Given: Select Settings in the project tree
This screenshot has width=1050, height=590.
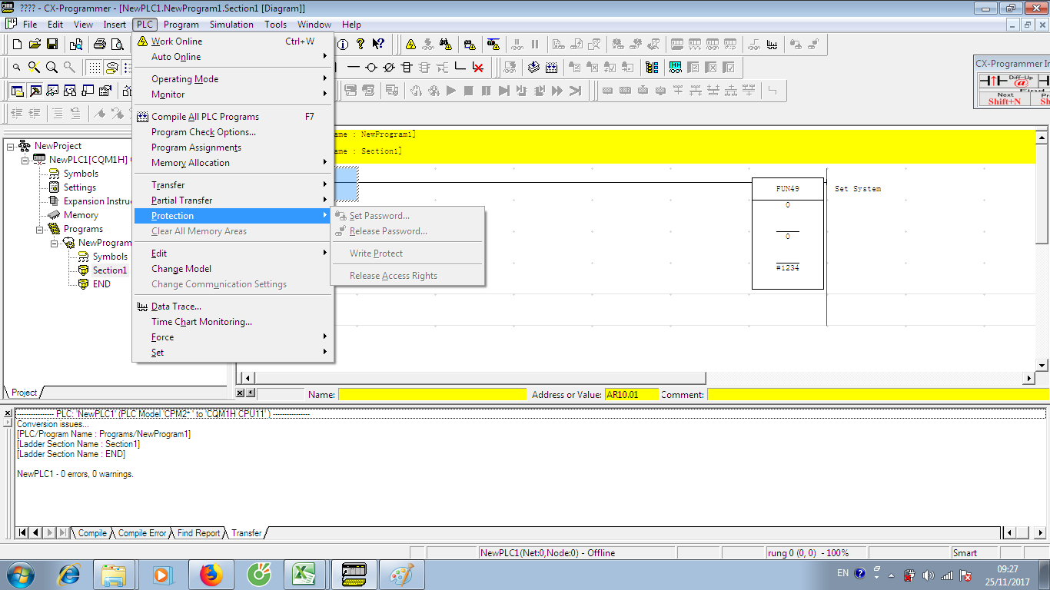Looking at the screenshot, I should coord(79,187).
